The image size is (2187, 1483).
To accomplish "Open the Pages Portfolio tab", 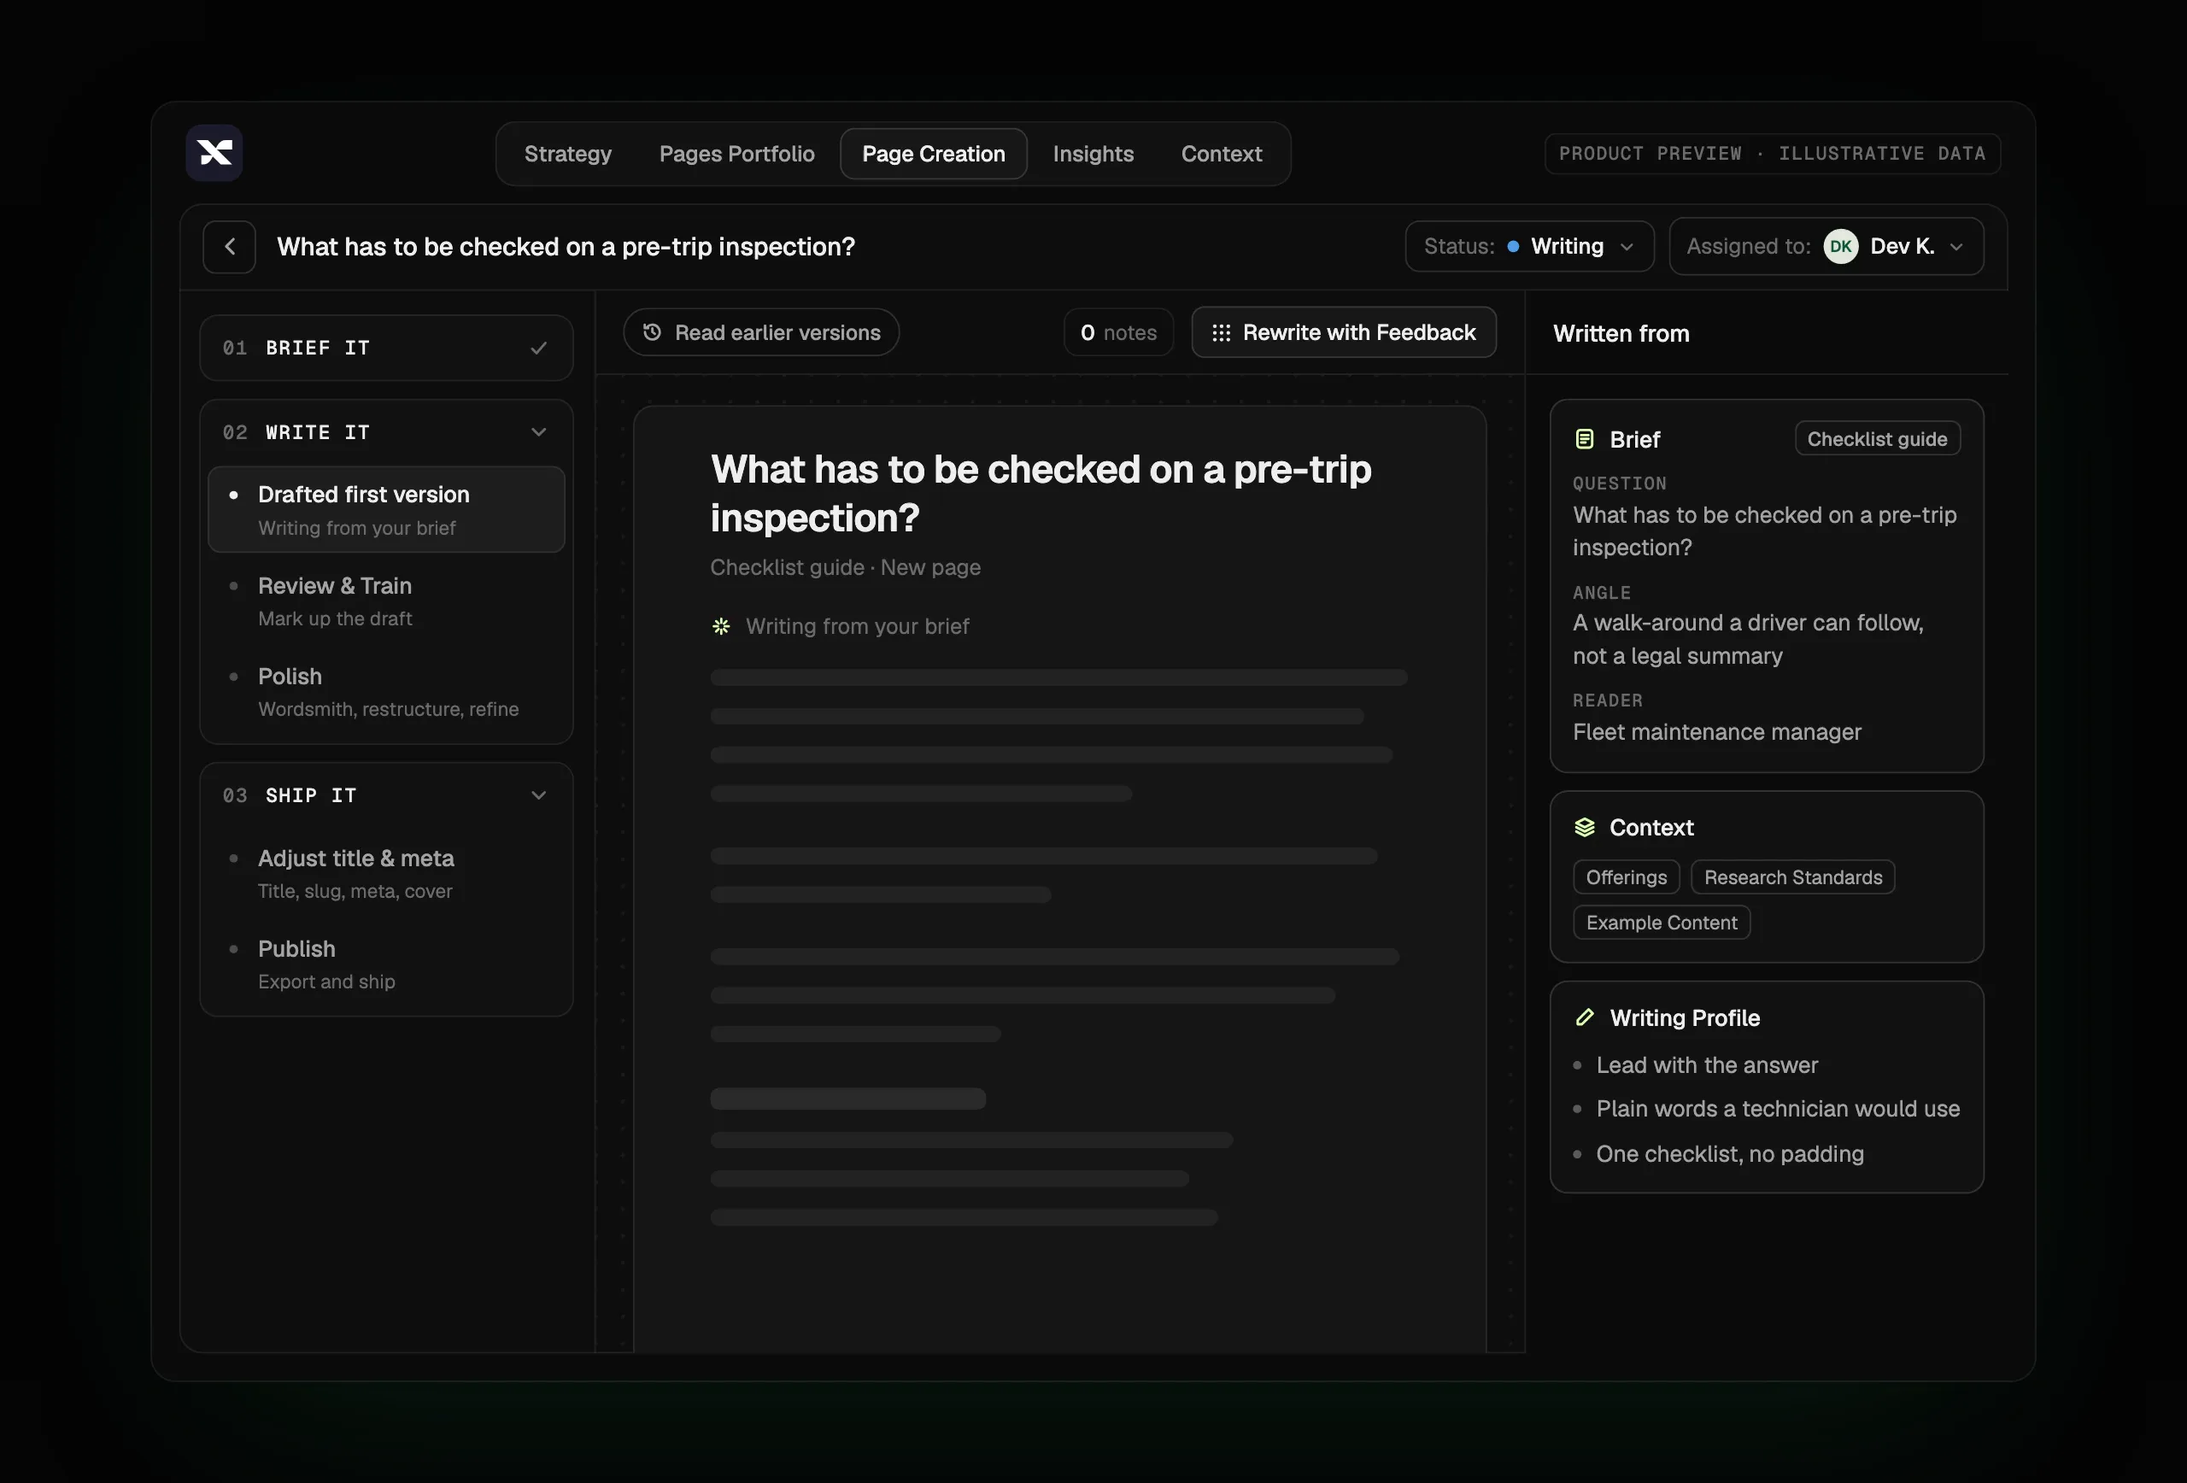I will [x=737, y=155].
